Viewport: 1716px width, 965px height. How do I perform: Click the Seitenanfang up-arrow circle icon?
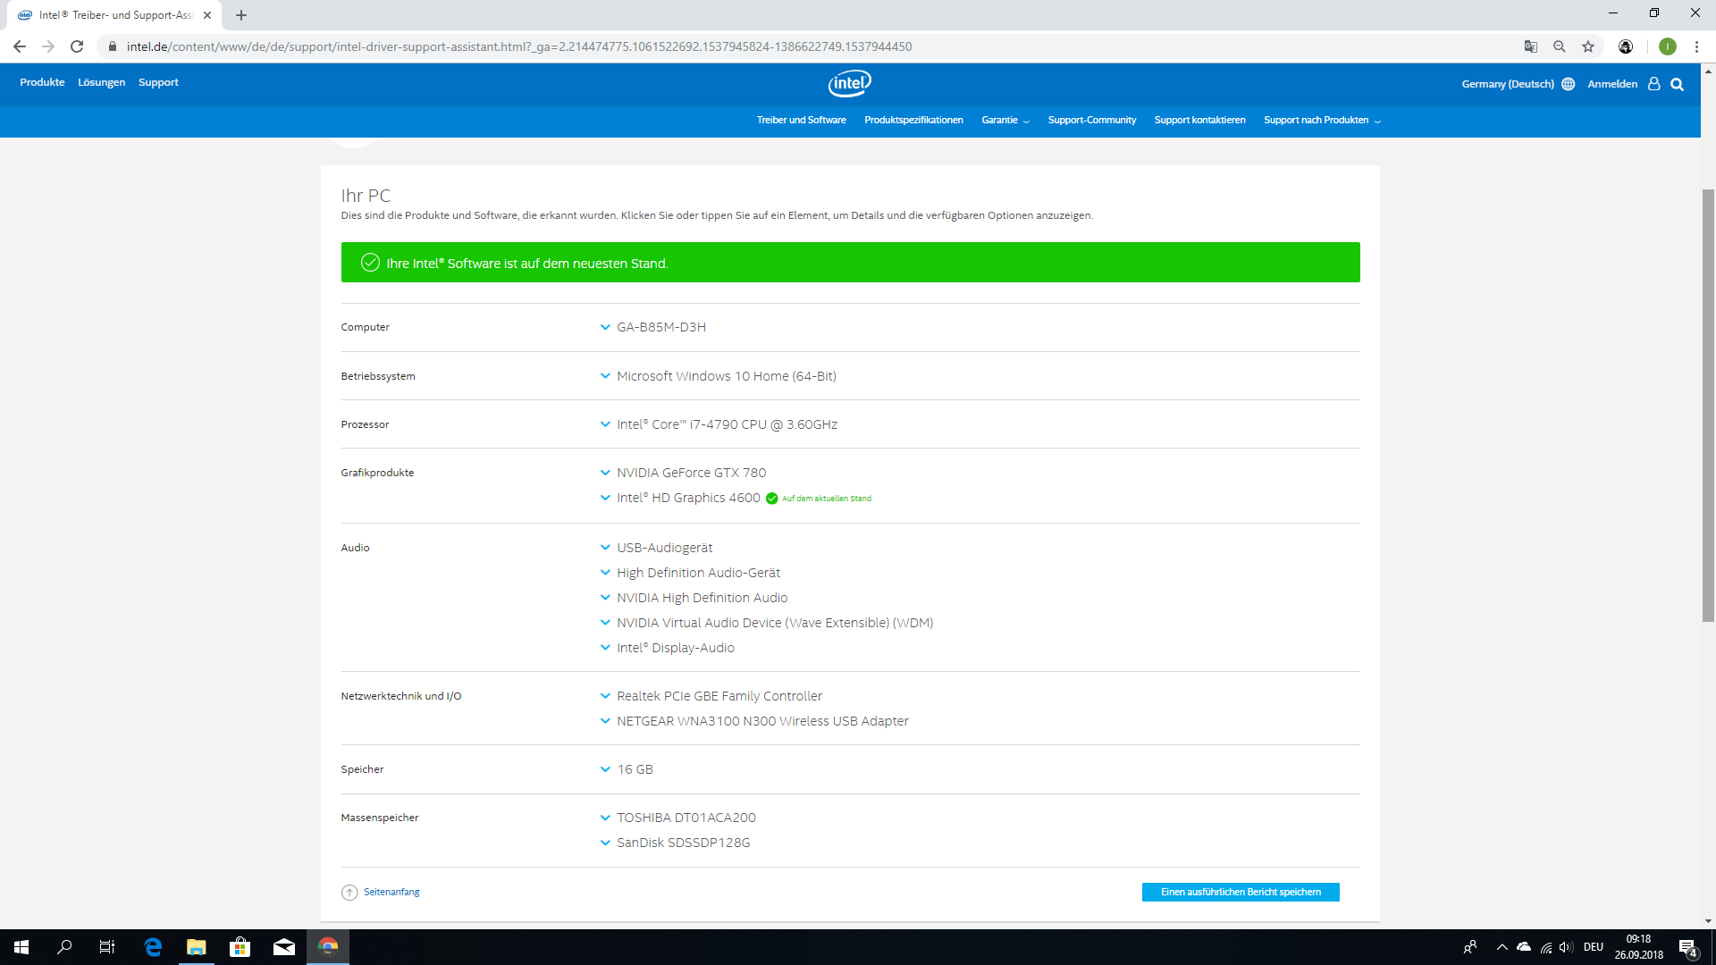(349, 893)
